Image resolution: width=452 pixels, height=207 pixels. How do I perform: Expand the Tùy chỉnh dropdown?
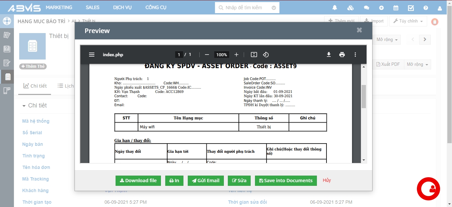pyautogui.click(x=408, y=21)
